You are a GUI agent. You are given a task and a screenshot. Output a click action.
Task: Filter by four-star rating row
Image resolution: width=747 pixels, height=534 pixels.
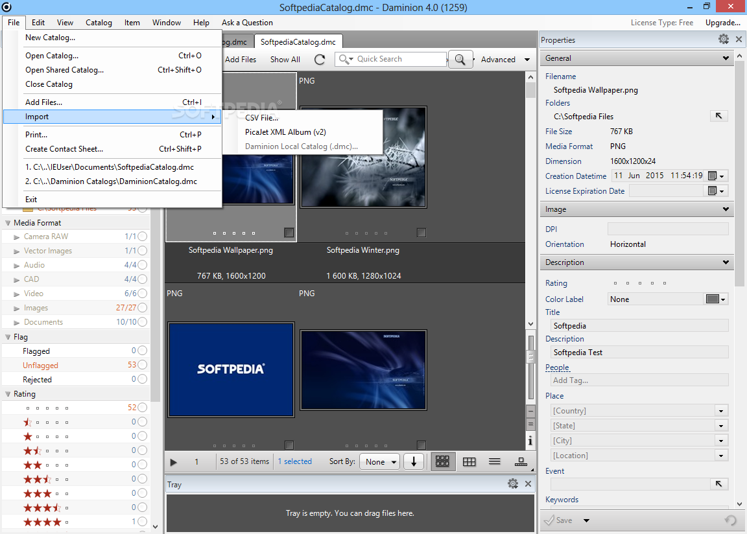77,522
